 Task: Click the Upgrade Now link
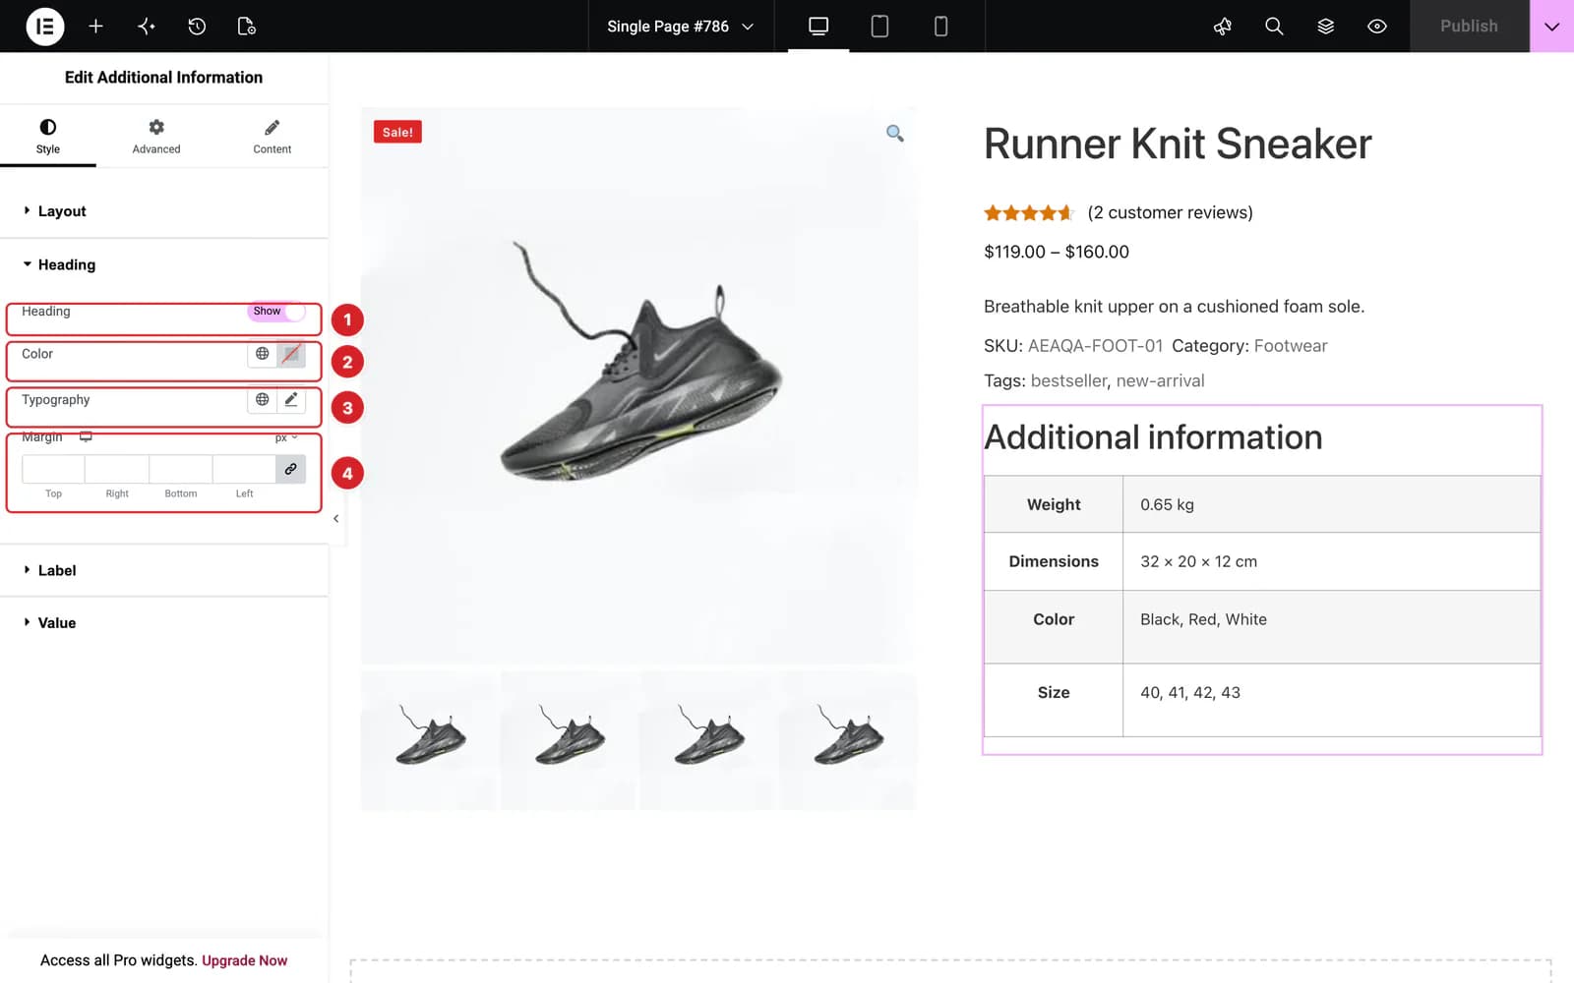[x=244, y=960]
